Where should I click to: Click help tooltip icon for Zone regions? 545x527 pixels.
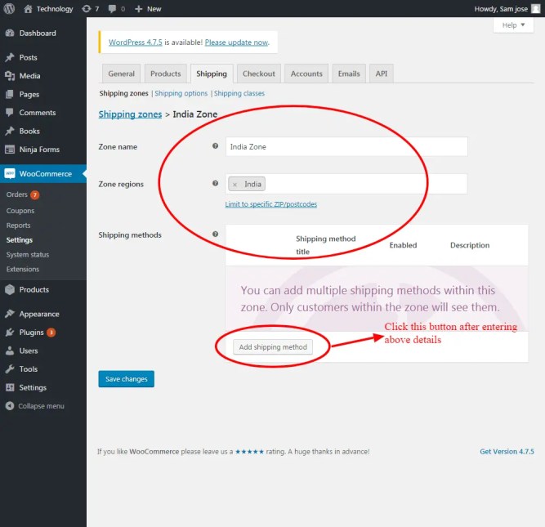[215, 183]
